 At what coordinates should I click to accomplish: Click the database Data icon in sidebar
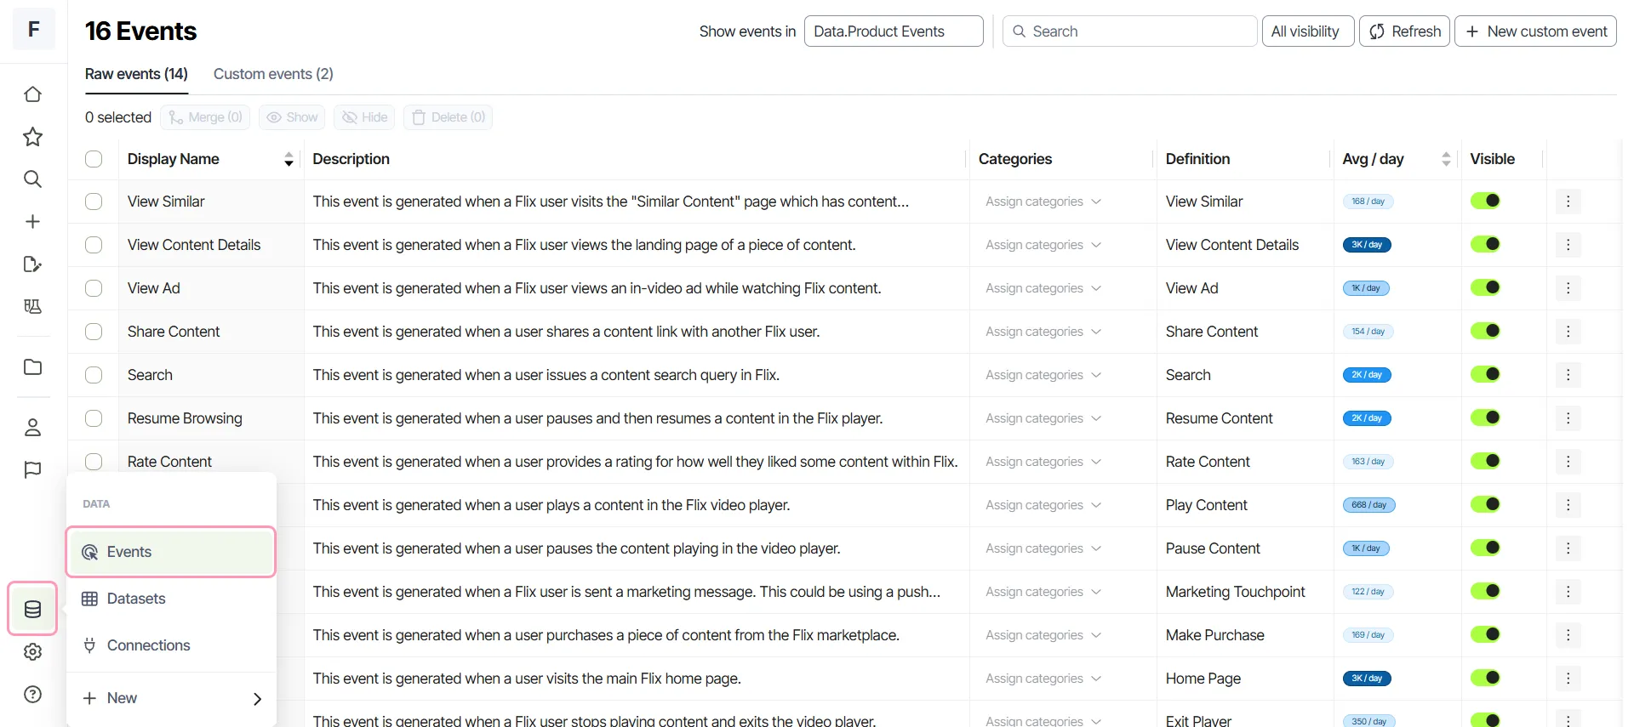(x=32, y=609)
